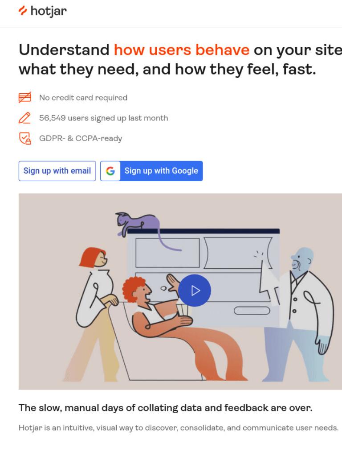Viewport: 342px width, 457px height.
Task: Click the pill-shaped button in illustrated browser
Action: 252,311
